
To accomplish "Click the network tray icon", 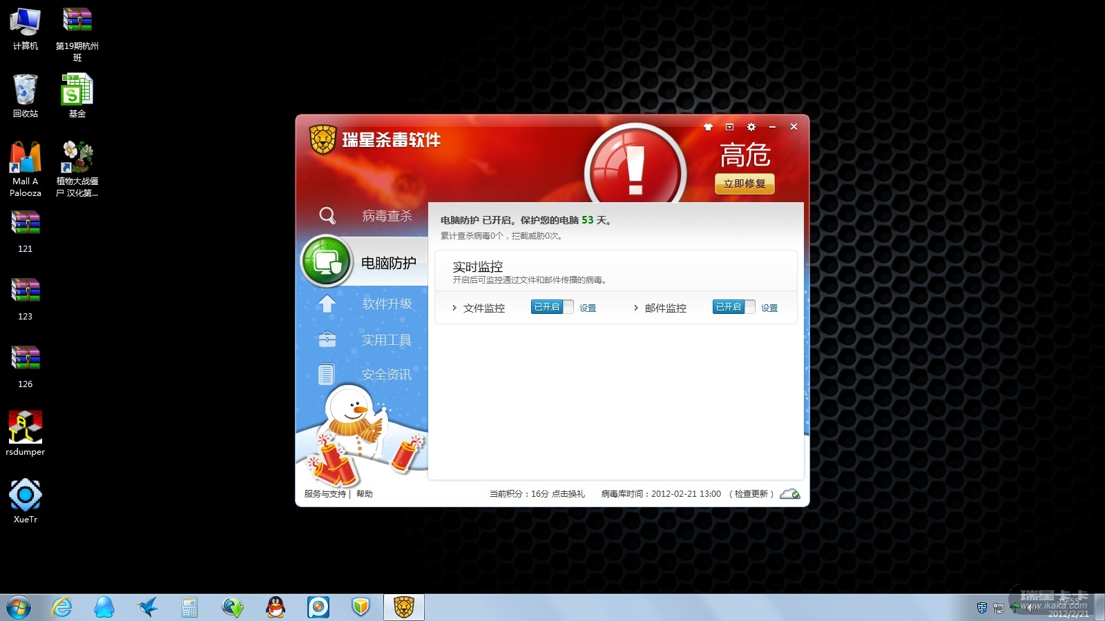I will [x=999, y=608].
